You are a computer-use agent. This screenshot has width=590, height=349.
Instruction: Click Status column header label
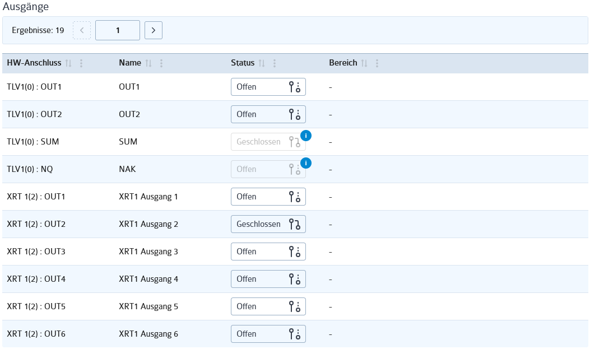243,63
